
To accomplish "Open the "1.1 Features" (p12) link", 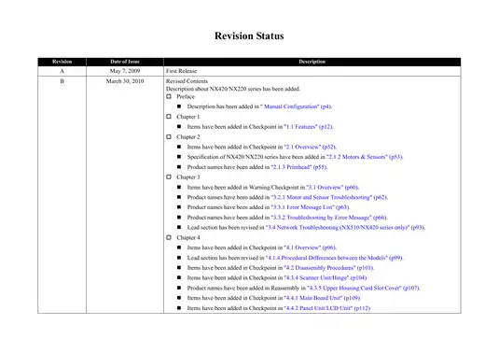I will tap(308, 127).
